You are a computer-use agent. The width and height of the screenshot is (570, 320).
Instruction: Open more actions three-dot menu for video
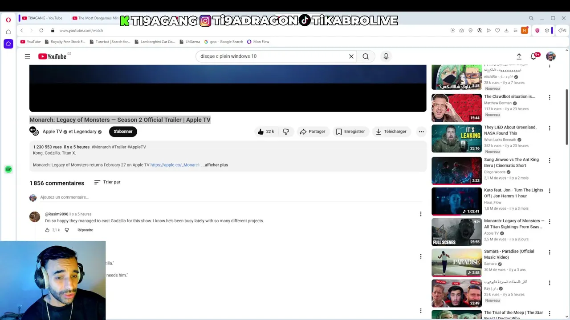pos(421,132)
